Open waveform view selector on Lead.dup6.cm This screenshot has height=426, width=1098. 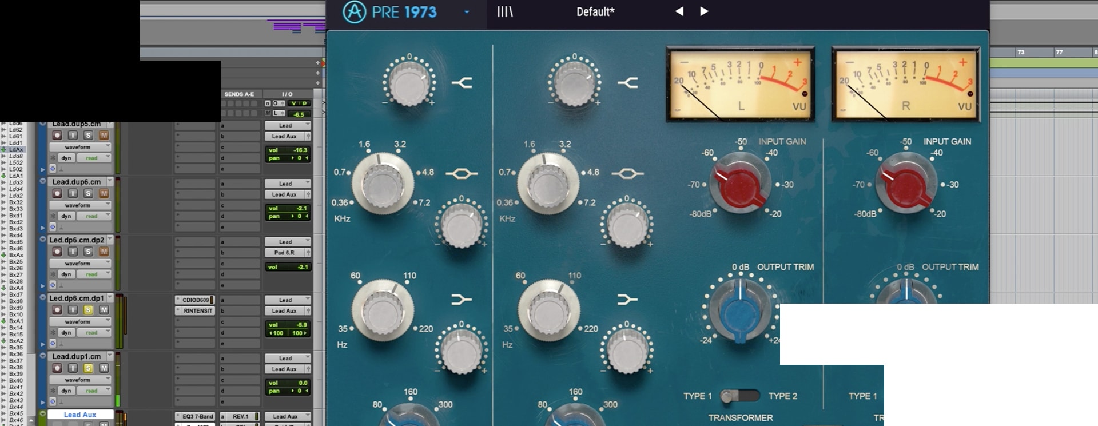pyautogui.click(x=80, y=205)
